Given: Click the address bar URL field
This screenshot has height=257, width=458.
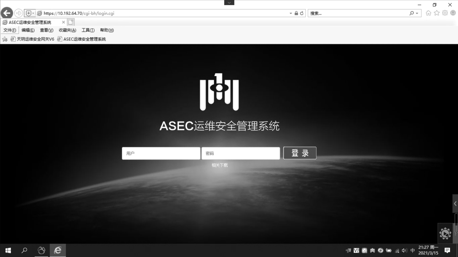Looking at the screenshot, I should point(165,13).
